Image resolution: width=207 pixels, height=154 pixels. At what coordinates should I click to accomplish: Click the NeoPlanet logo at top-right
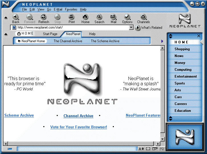click(185, 21)
